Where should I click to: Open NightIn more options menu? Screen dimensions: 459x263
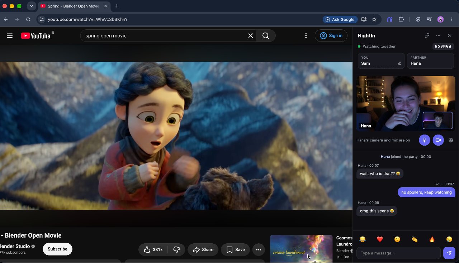tap(438, 36)
